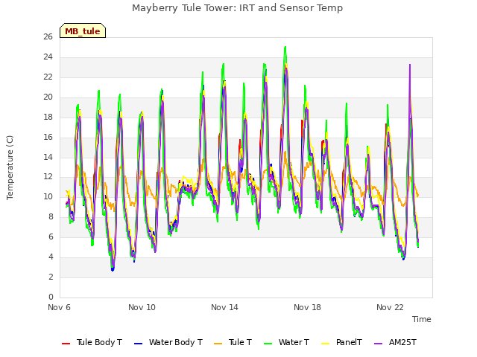Click the yellow PanelT color marker
The height and width of the screenshot is (357, 477).
[326, 344]
